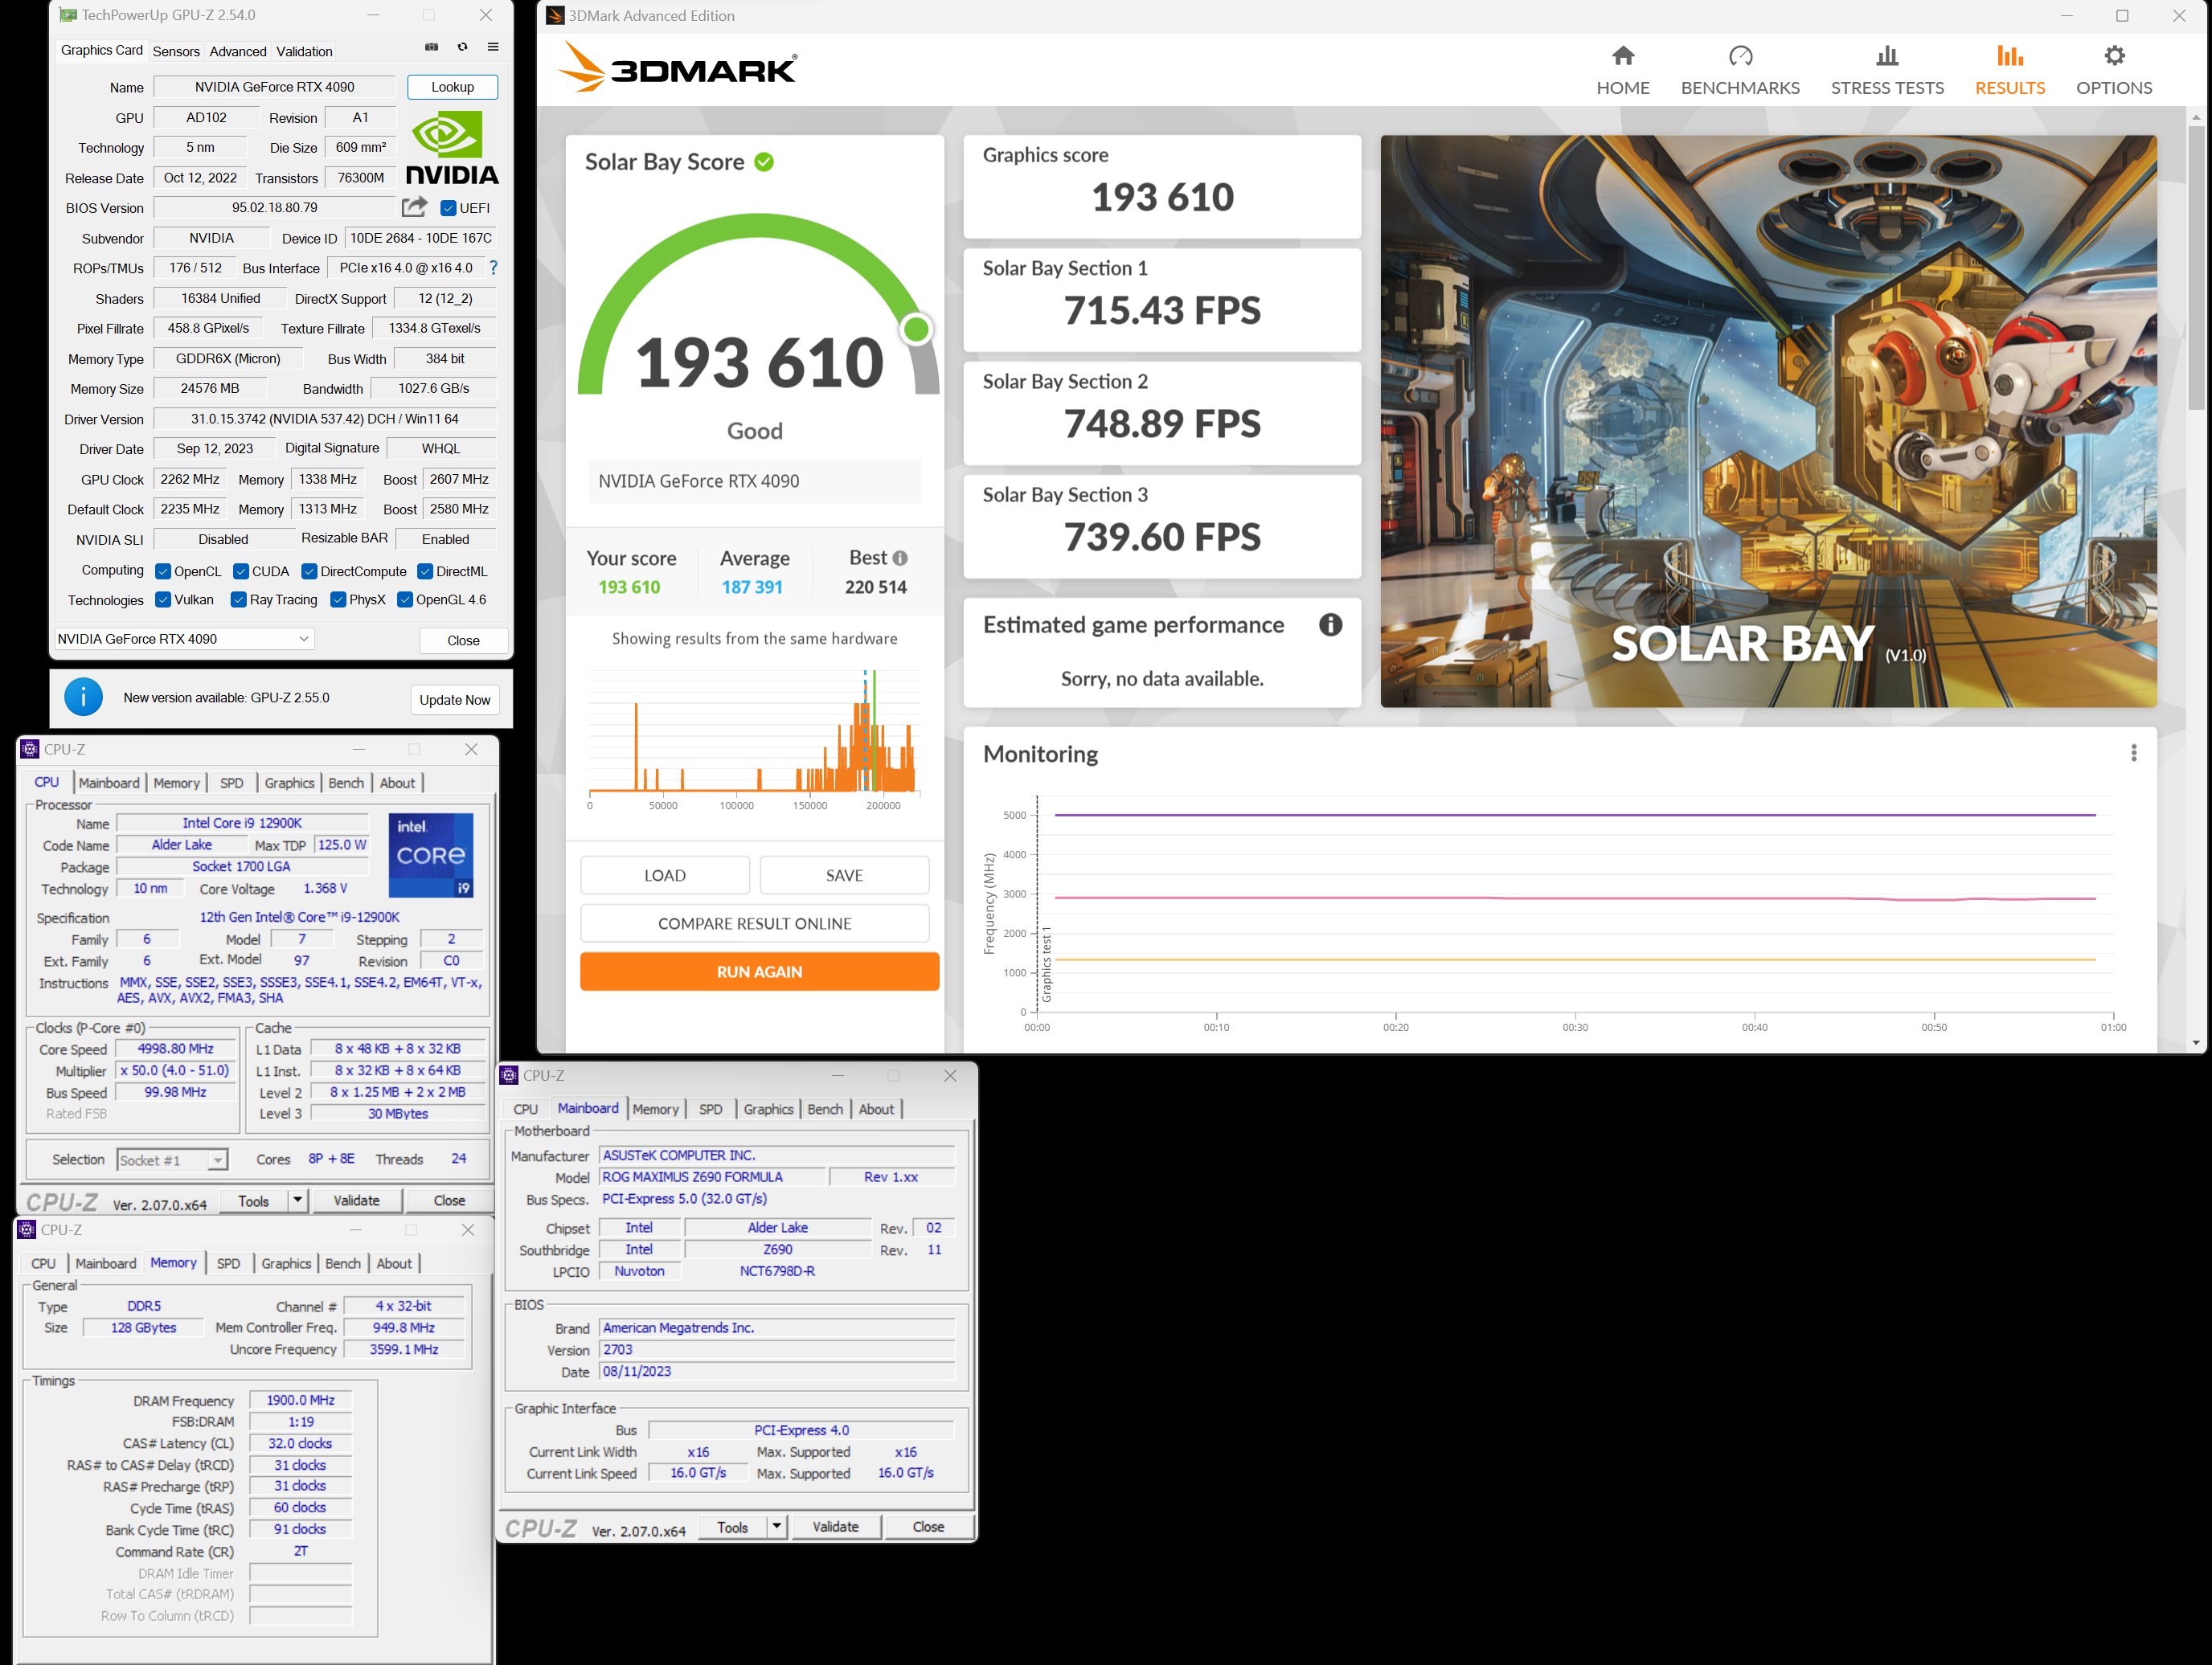The height and width of the screenshot is (1665, 2212).
Task: Click GPU-Z screenshot camera icon
Action: tap(432, 47)
